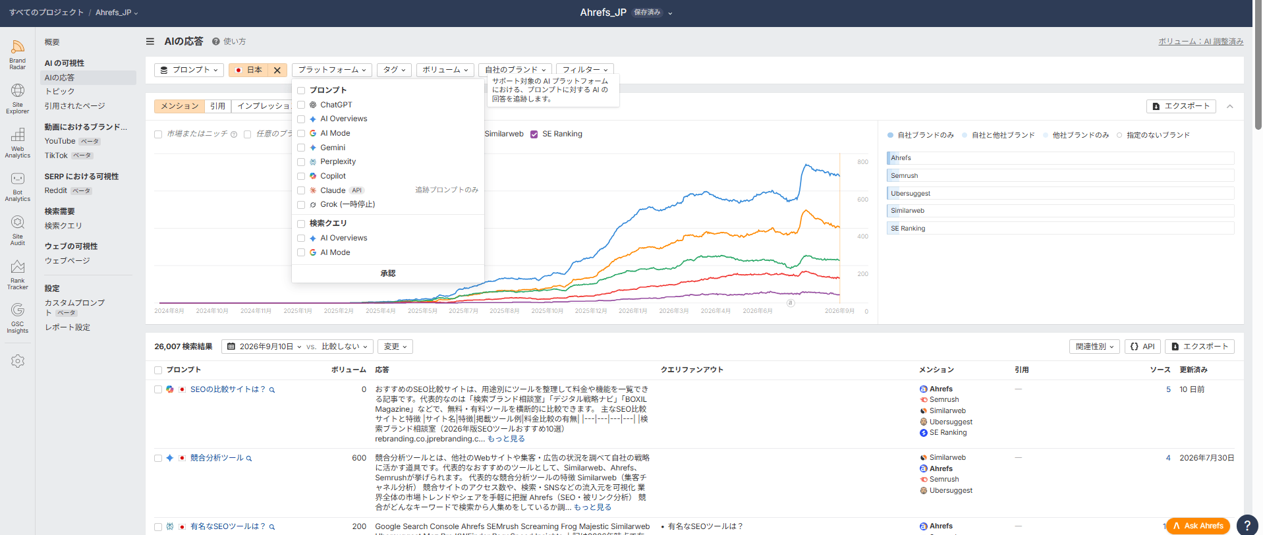Image resolution: width=1263 pixels, height=535 pixels.
Task: Check the ChatGPT platform checkbox
Action: coord(301,105)
